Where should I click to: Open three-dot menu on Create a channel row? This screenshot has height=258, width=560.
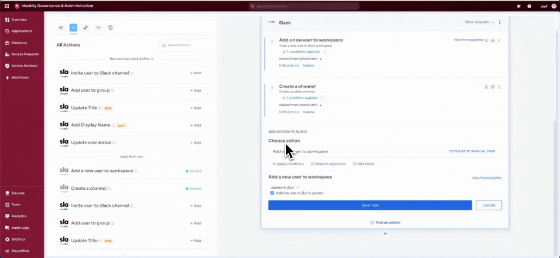(x=499, y=87)
